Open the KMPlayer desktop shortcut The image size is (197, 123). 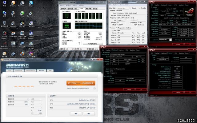coord(22,44)
